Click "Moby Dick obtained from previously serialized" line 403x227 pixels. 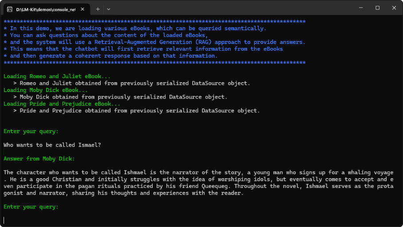120,97
